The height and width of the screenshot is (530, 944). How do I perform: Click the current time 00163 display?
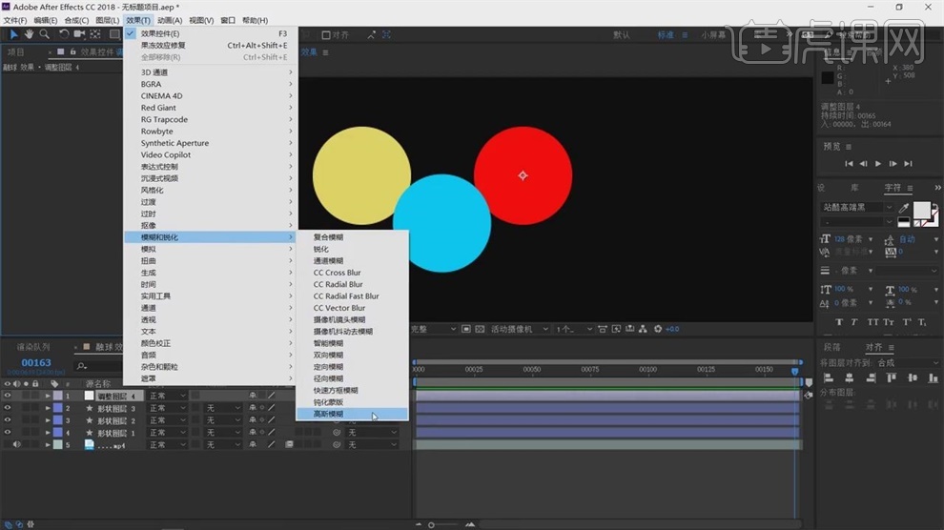tap(36, 363)
